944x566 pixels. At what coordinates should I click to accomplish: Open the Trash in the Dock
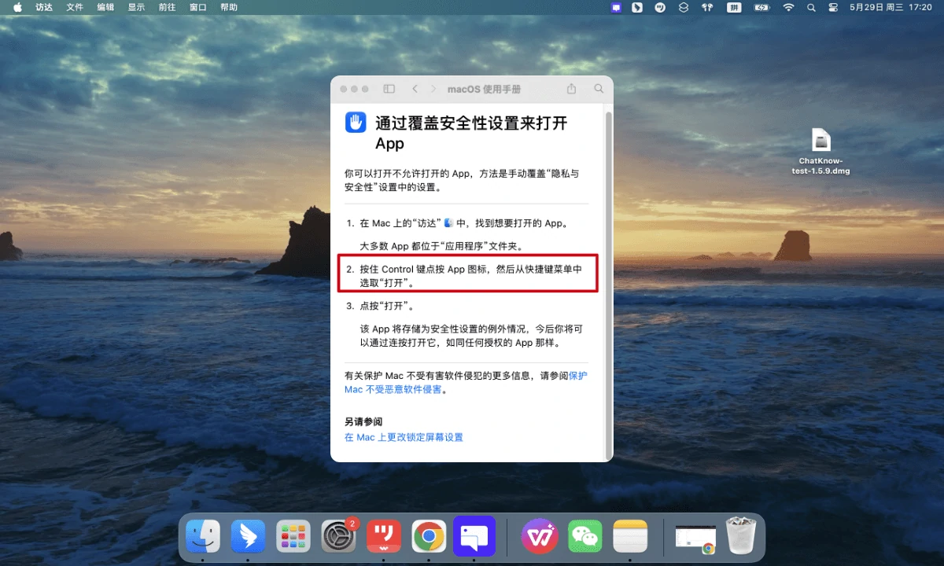[740, 536]
